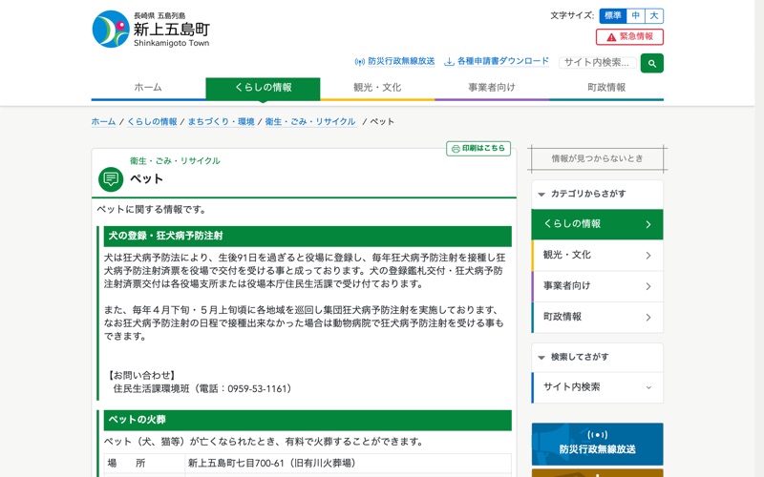
Task: Click phone number 0959-53-1161 text
Action: coord(257,389)
